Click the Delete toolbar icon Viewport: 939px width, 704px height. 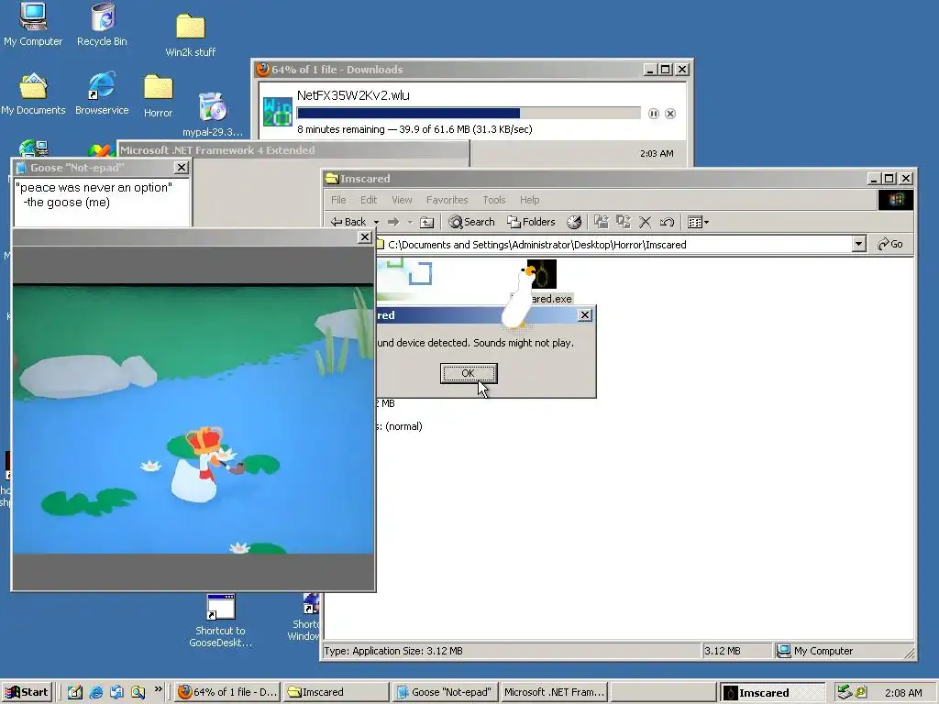tap(645, 222)
